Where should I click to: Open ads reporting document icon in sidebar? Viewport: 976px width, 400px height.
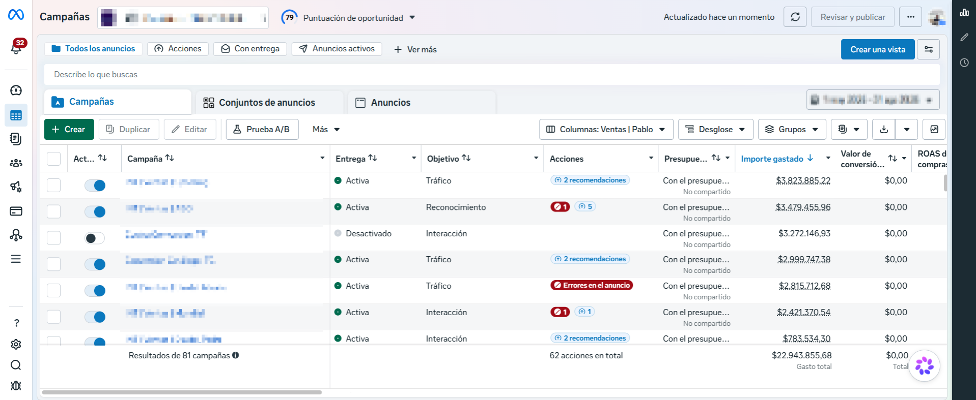click(x=16, y=139)
